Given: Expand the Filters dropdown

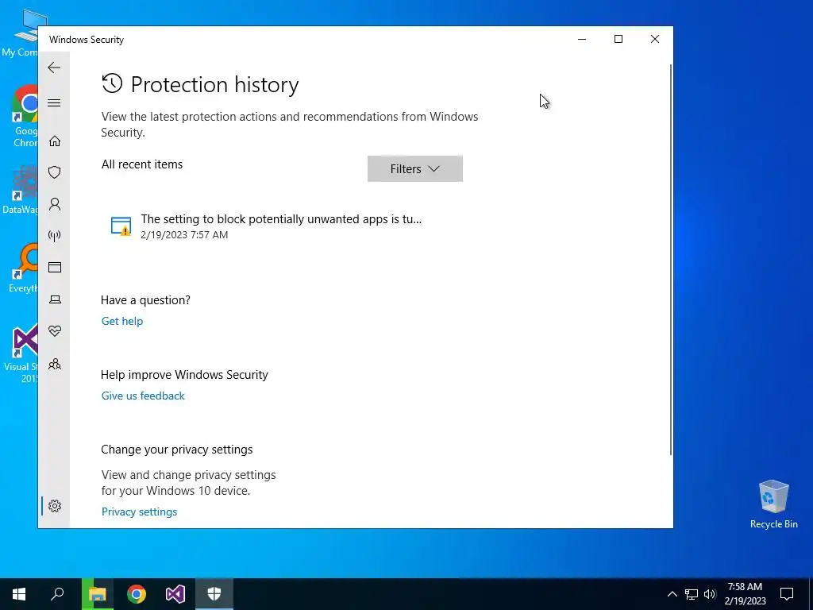Looking at the screenshot, I should click(414, 168).
